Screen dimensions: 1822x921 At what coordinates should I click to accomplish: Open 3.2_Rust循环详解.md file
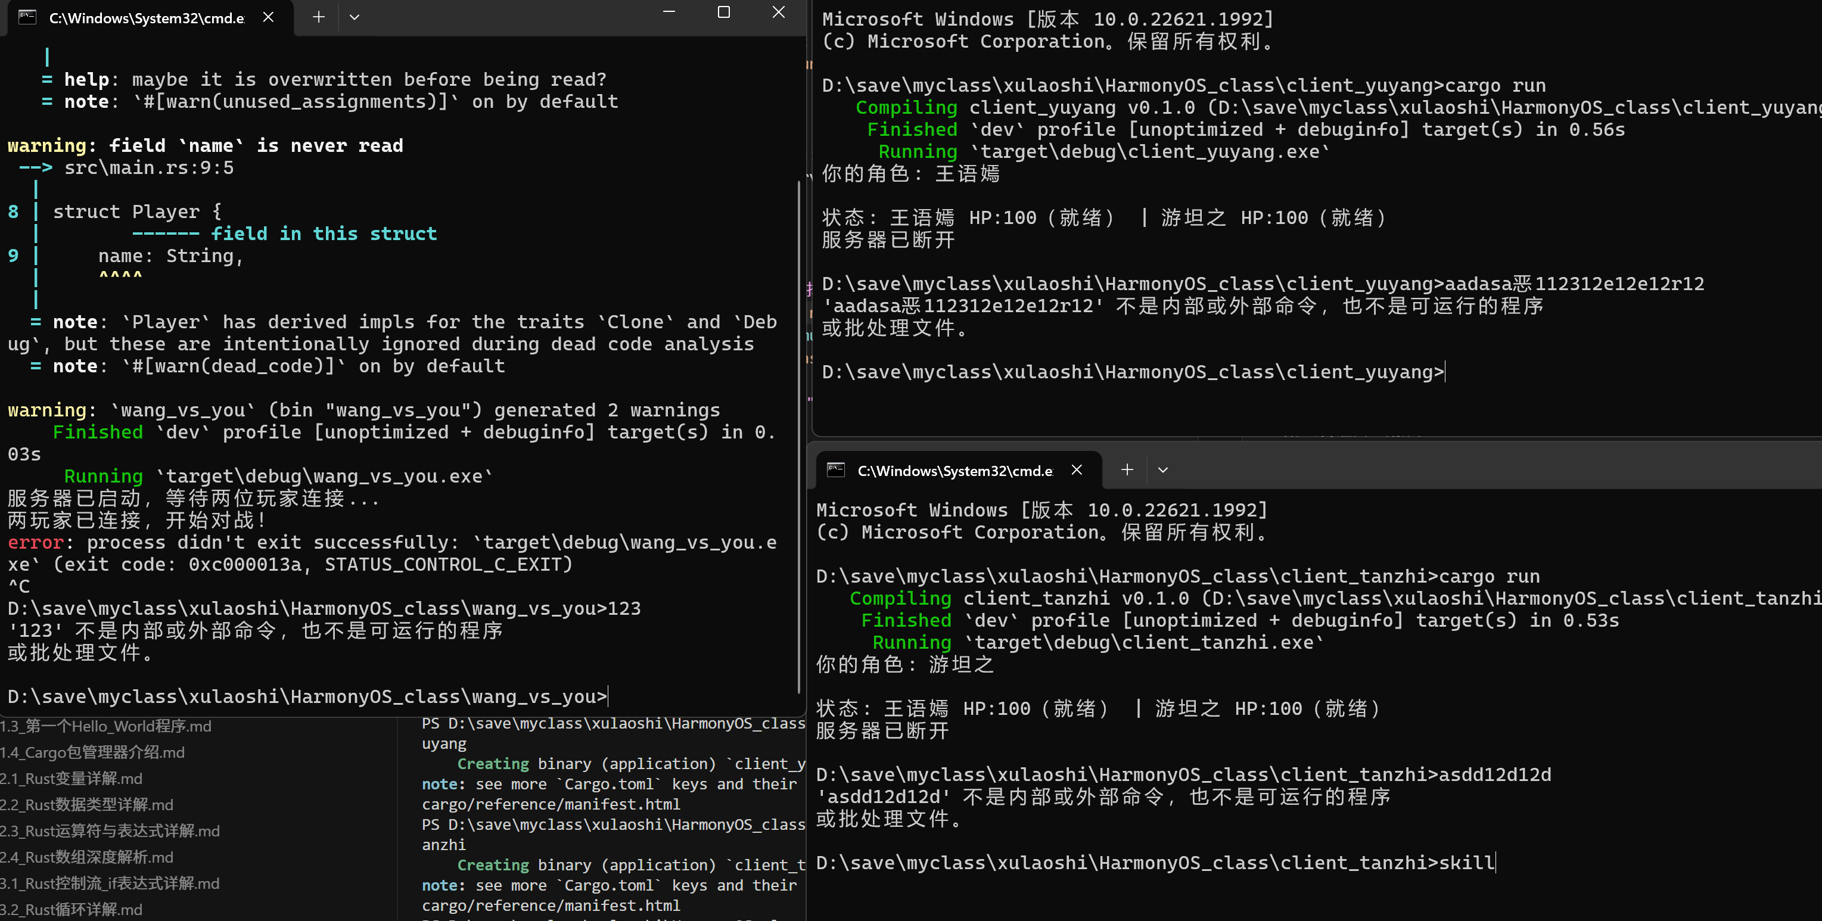pyautogui.click(x=71, y=909)
